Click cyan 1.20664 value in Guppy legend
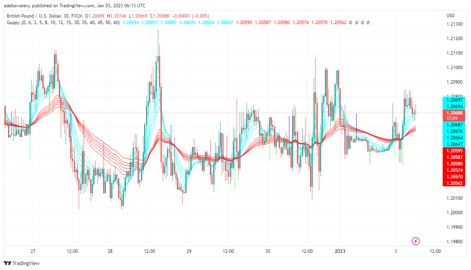 206,23
